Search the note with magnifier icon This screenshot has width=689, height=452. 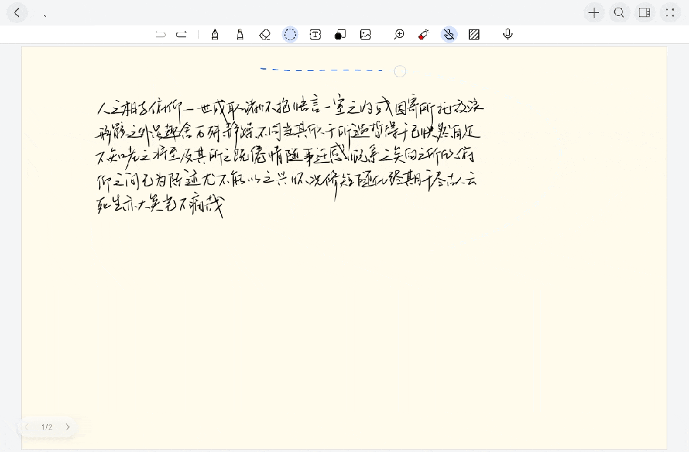[x=619, y=13]
